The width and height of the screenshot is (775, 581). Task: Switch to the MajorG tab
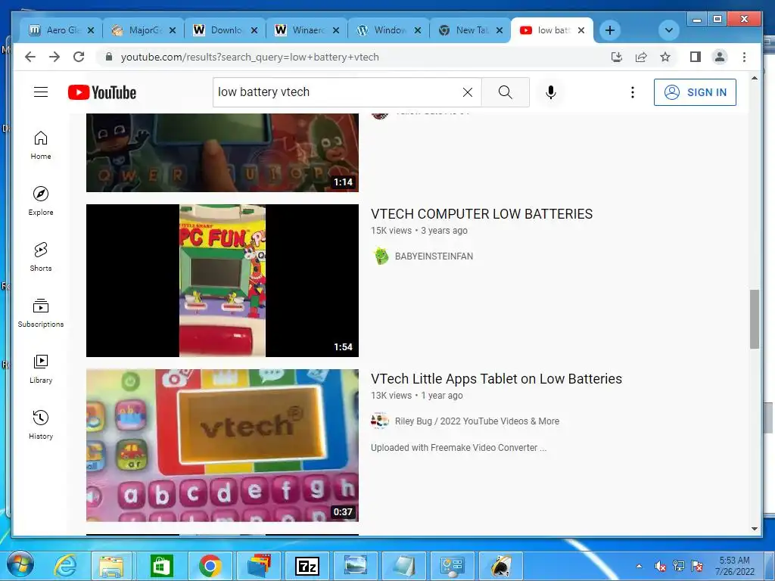coord(143,30)
